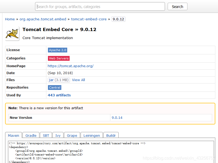Click the New Version label cell
This screenshot has height=163, width=218.
tap(59, 118)
